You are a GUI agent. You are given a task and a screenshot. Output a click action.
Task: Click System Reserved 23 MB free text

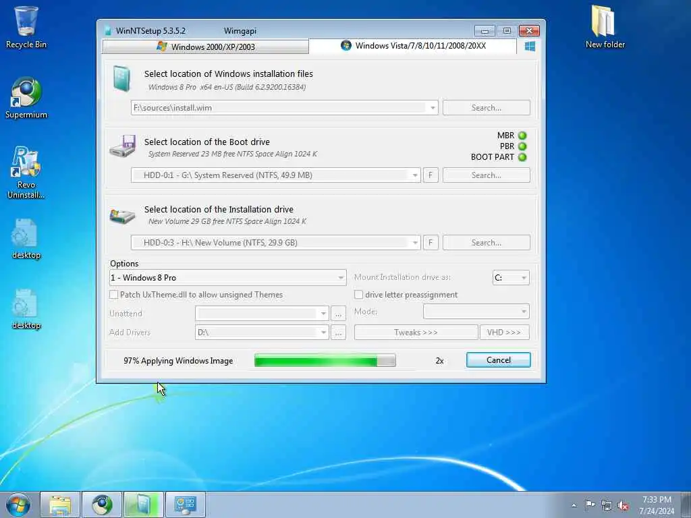(x=232, y=154)
